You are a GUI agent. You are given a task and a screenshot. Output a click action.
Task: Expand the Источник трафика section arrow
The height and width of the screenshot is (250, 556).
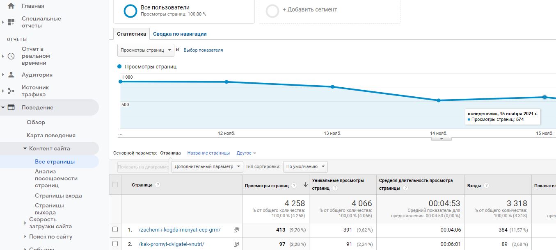(x=3, y=91)
